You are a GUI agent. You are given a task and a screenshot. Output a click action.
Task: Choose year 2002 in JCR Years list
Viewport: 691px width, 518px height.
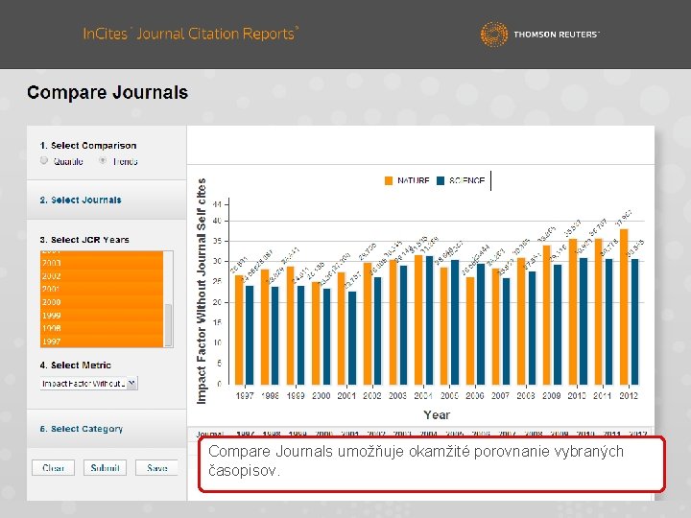[102, 276]
